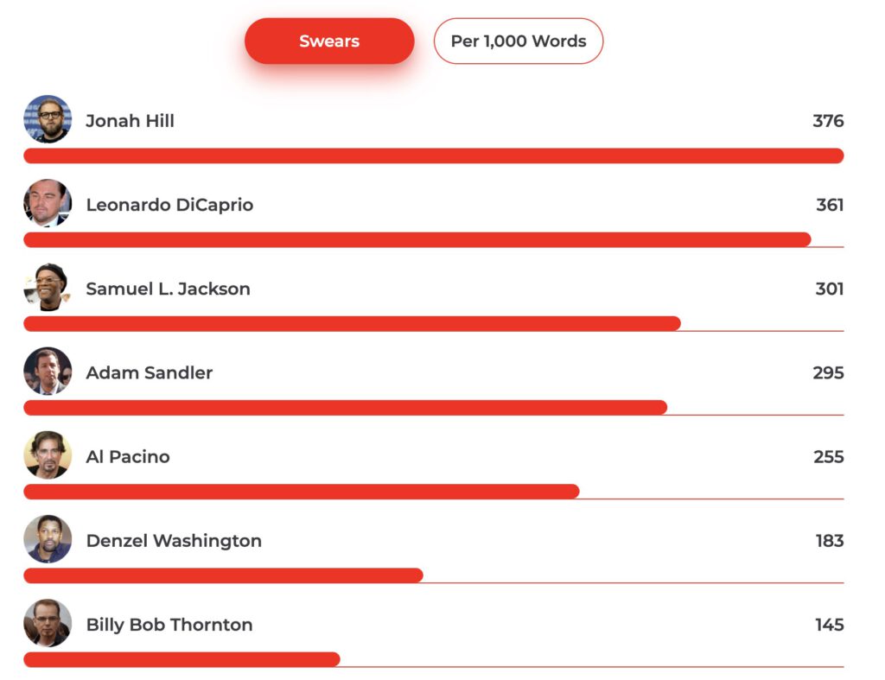The height and width of the screenshot is (680, 885).
Task: Select the Swears toggle button
Action: coord(329,41)
